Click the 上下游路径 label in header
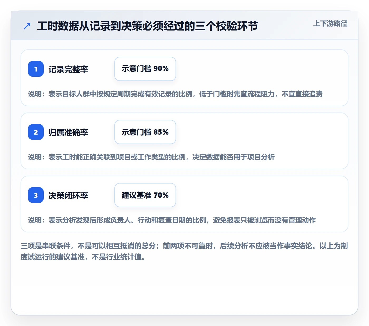This screenshot has width=369, height=326. click(330, 24)
